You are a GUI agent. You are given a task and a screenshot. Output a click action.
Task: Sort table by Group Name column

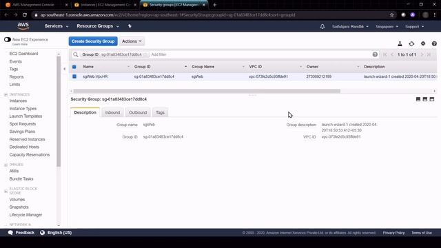[x=218, y=67]
